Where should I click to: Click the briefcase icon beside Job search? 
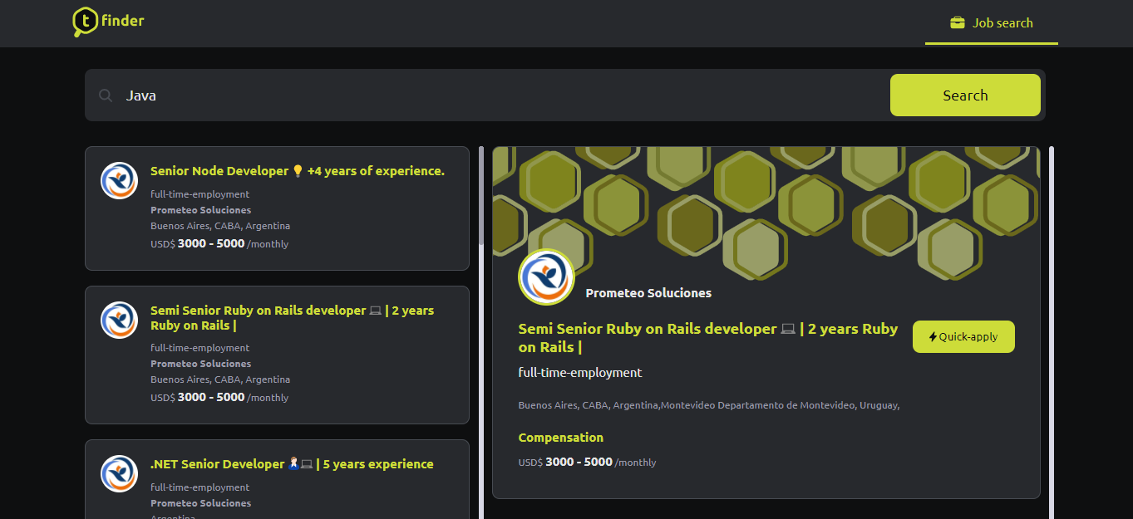tap(958, 23)
